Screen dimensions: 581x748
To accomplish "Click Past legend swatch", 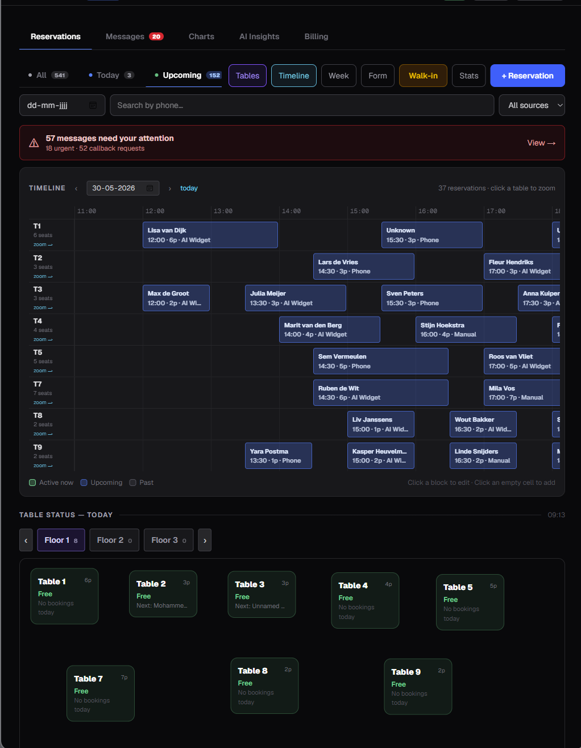I will click(x=132, y=483).
